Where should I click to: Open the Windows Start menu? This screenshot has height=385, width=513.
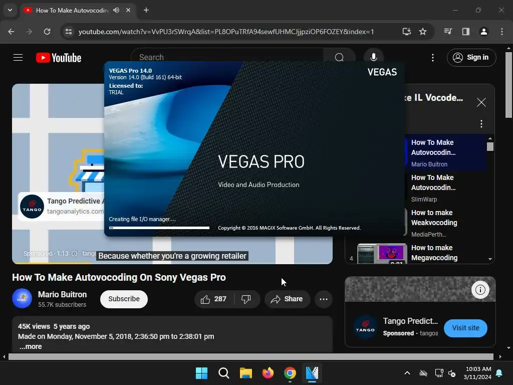[201, 373]
